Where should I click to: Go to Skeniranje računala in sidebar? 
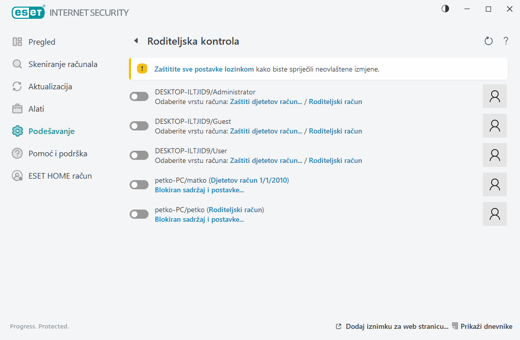click(x=62, y=64)
